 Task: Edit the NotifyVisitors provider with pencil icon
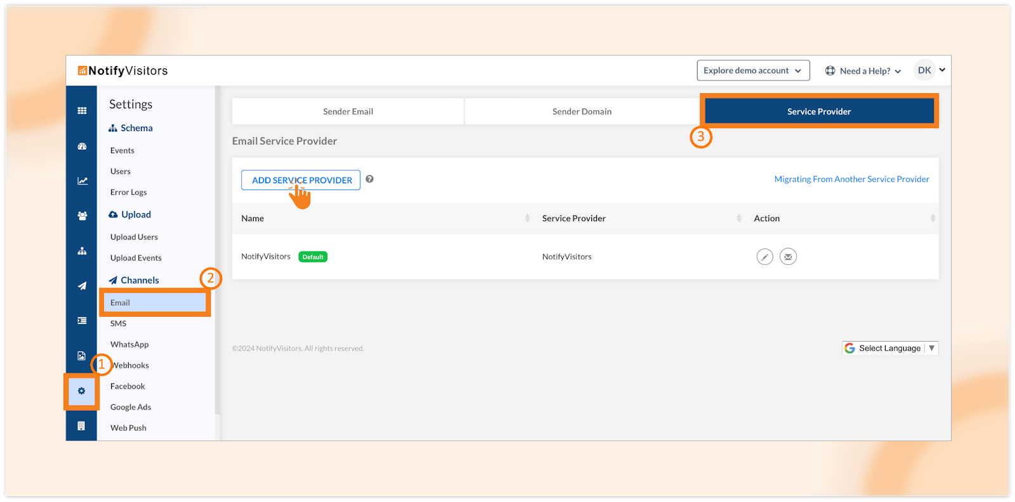click(x=765, y=257)
